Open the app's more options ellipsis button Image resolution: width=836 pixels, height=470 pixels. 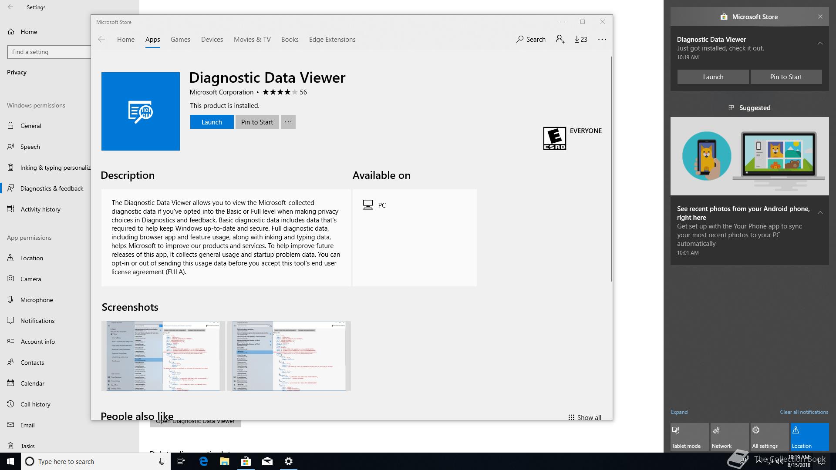point(288,122)
